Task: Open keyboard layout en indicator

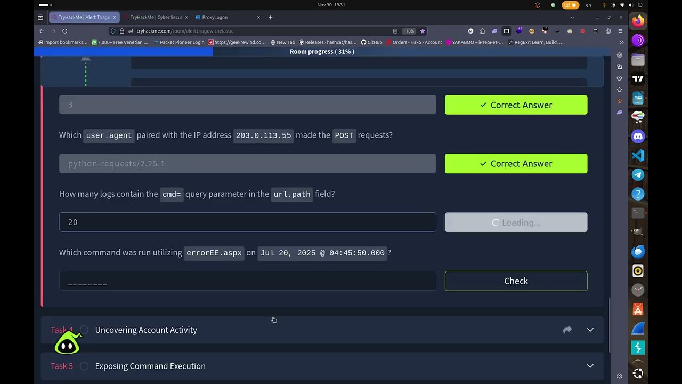Action: pyautogui.click(x=588, y=5)
